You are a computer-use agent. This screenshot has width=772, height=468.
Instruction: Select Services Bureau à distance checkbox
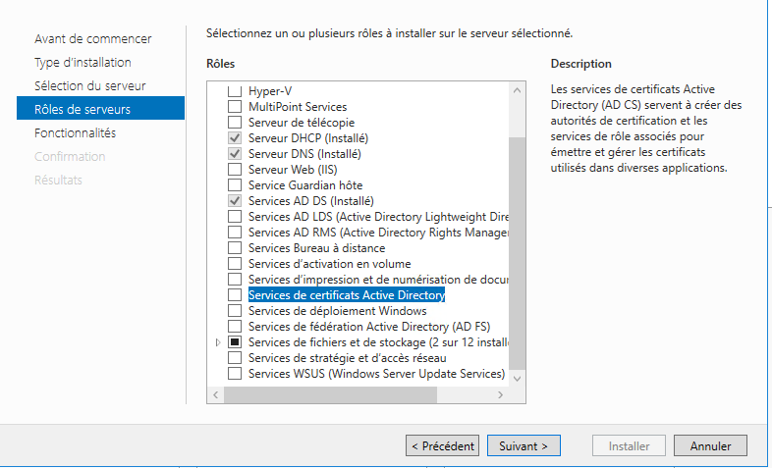point(235,248)
